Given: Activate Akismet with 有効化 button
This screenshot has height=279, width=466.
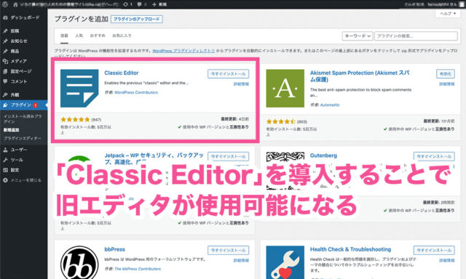Looking at the screenshot, I should (446, 74).
